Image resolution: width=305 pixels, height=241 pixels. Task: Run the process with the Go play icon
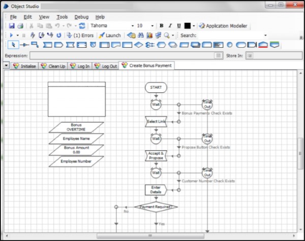tap(12, 36)
